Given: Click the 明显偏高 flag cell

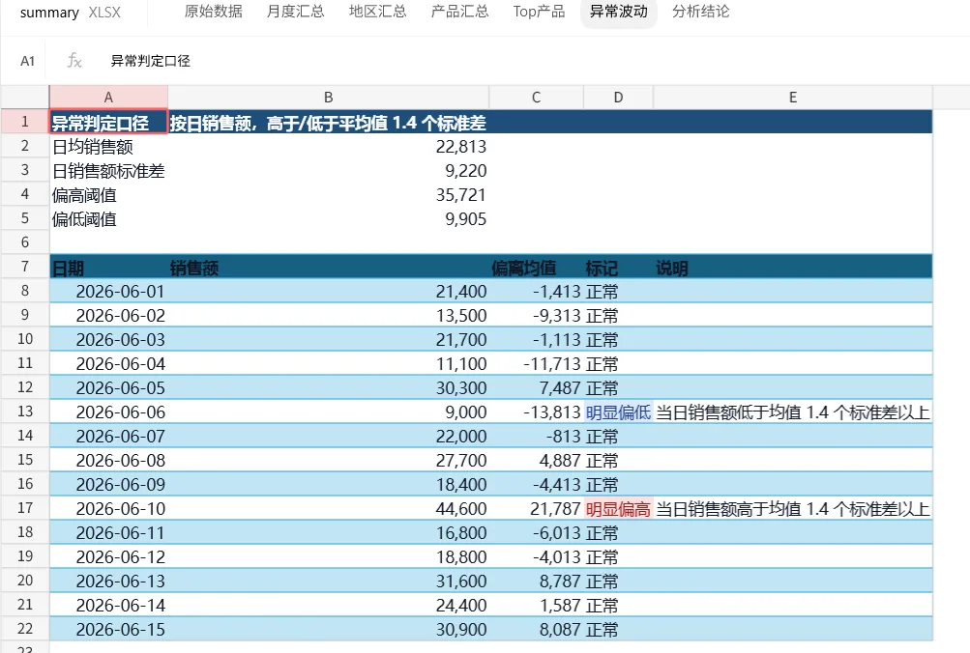Looking at the screenshot, I should pos(619,508).
